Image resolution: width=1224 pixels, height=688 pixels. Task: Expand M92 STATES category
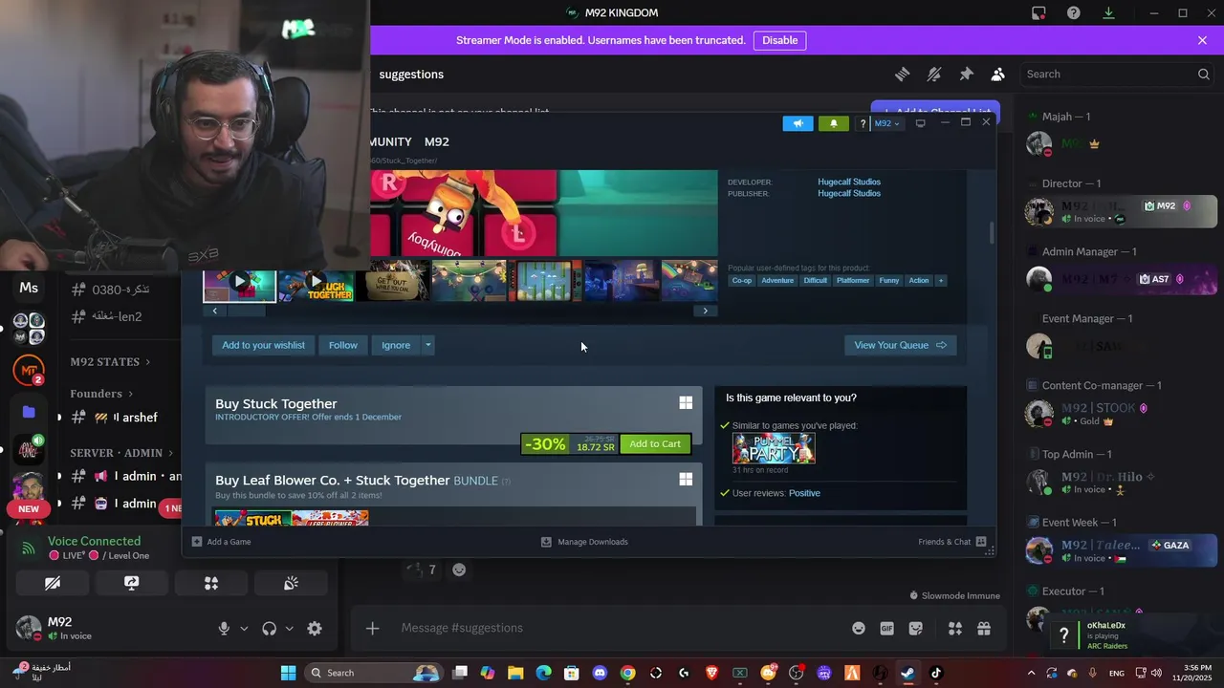111,362
